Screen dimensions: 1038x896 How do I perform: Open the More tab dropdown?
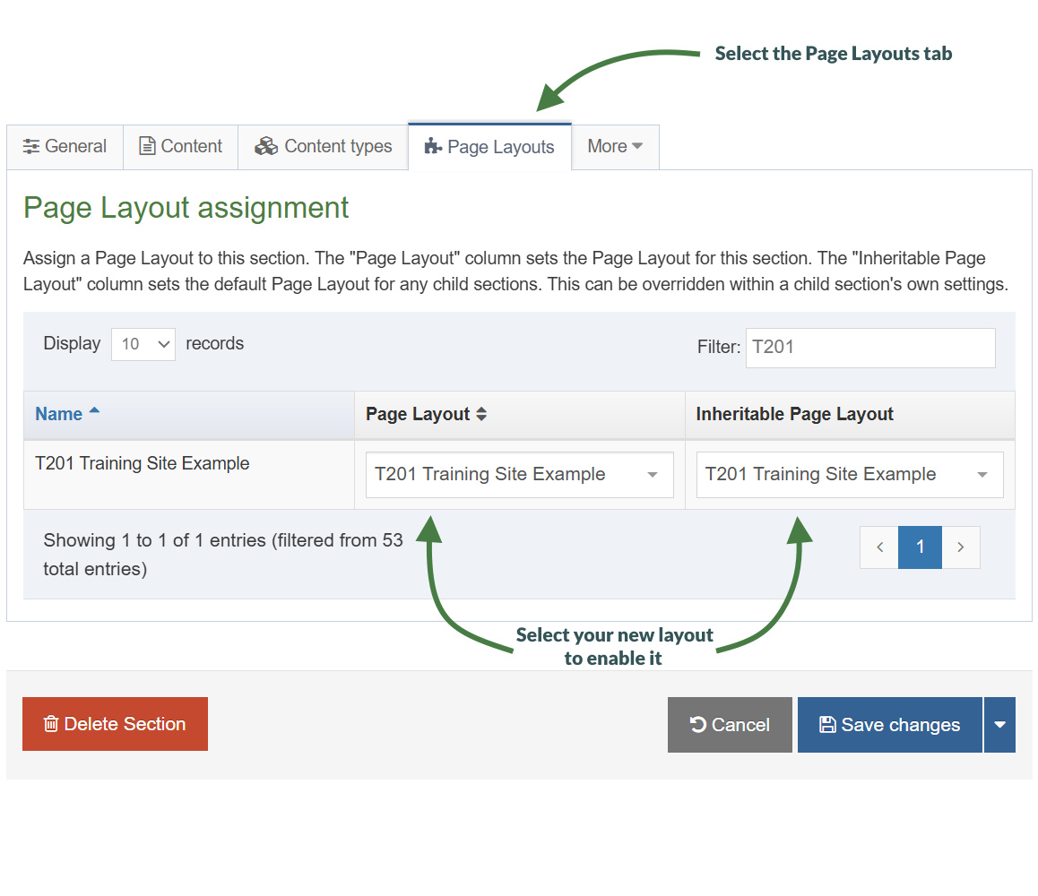point(615,145)
